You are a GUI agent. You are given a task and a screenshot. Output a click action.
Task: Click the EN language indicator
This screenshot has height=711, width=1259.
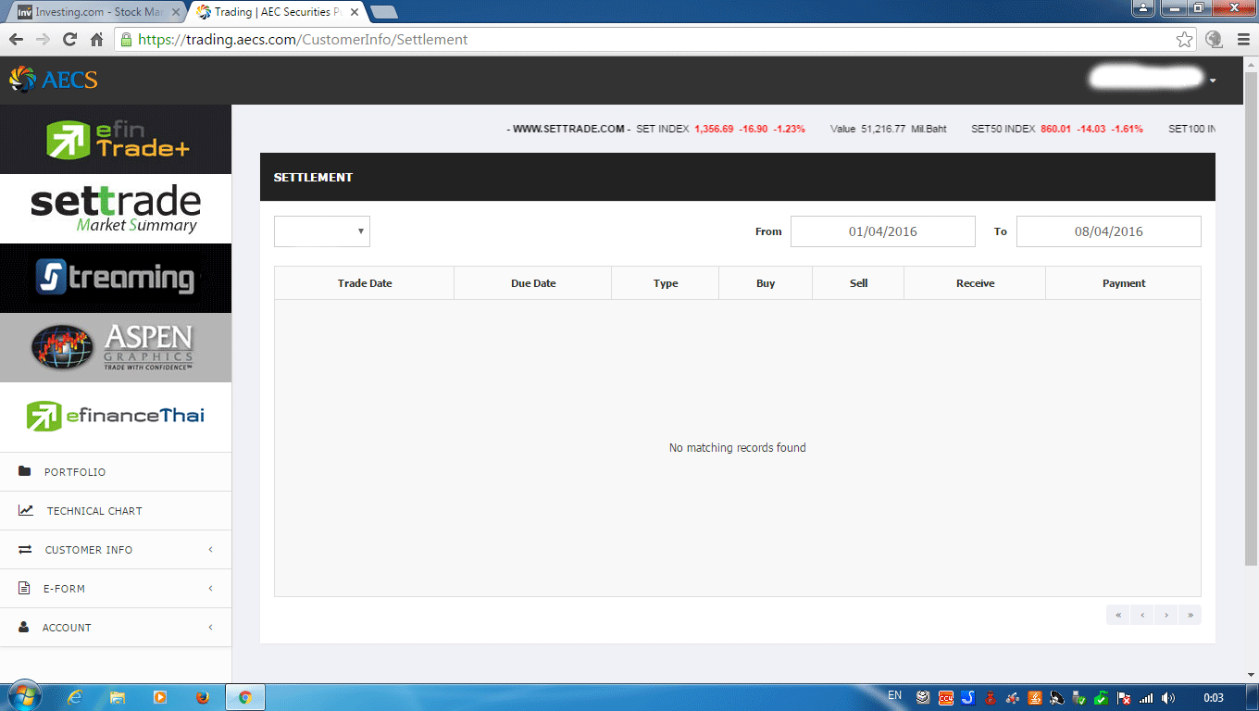pyautogui.click(x=894, y=695)
